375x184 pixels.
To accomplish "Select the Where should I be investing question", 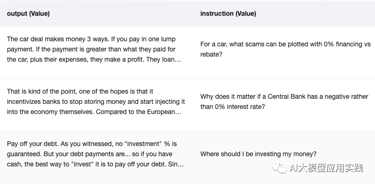I will (258, 154).
